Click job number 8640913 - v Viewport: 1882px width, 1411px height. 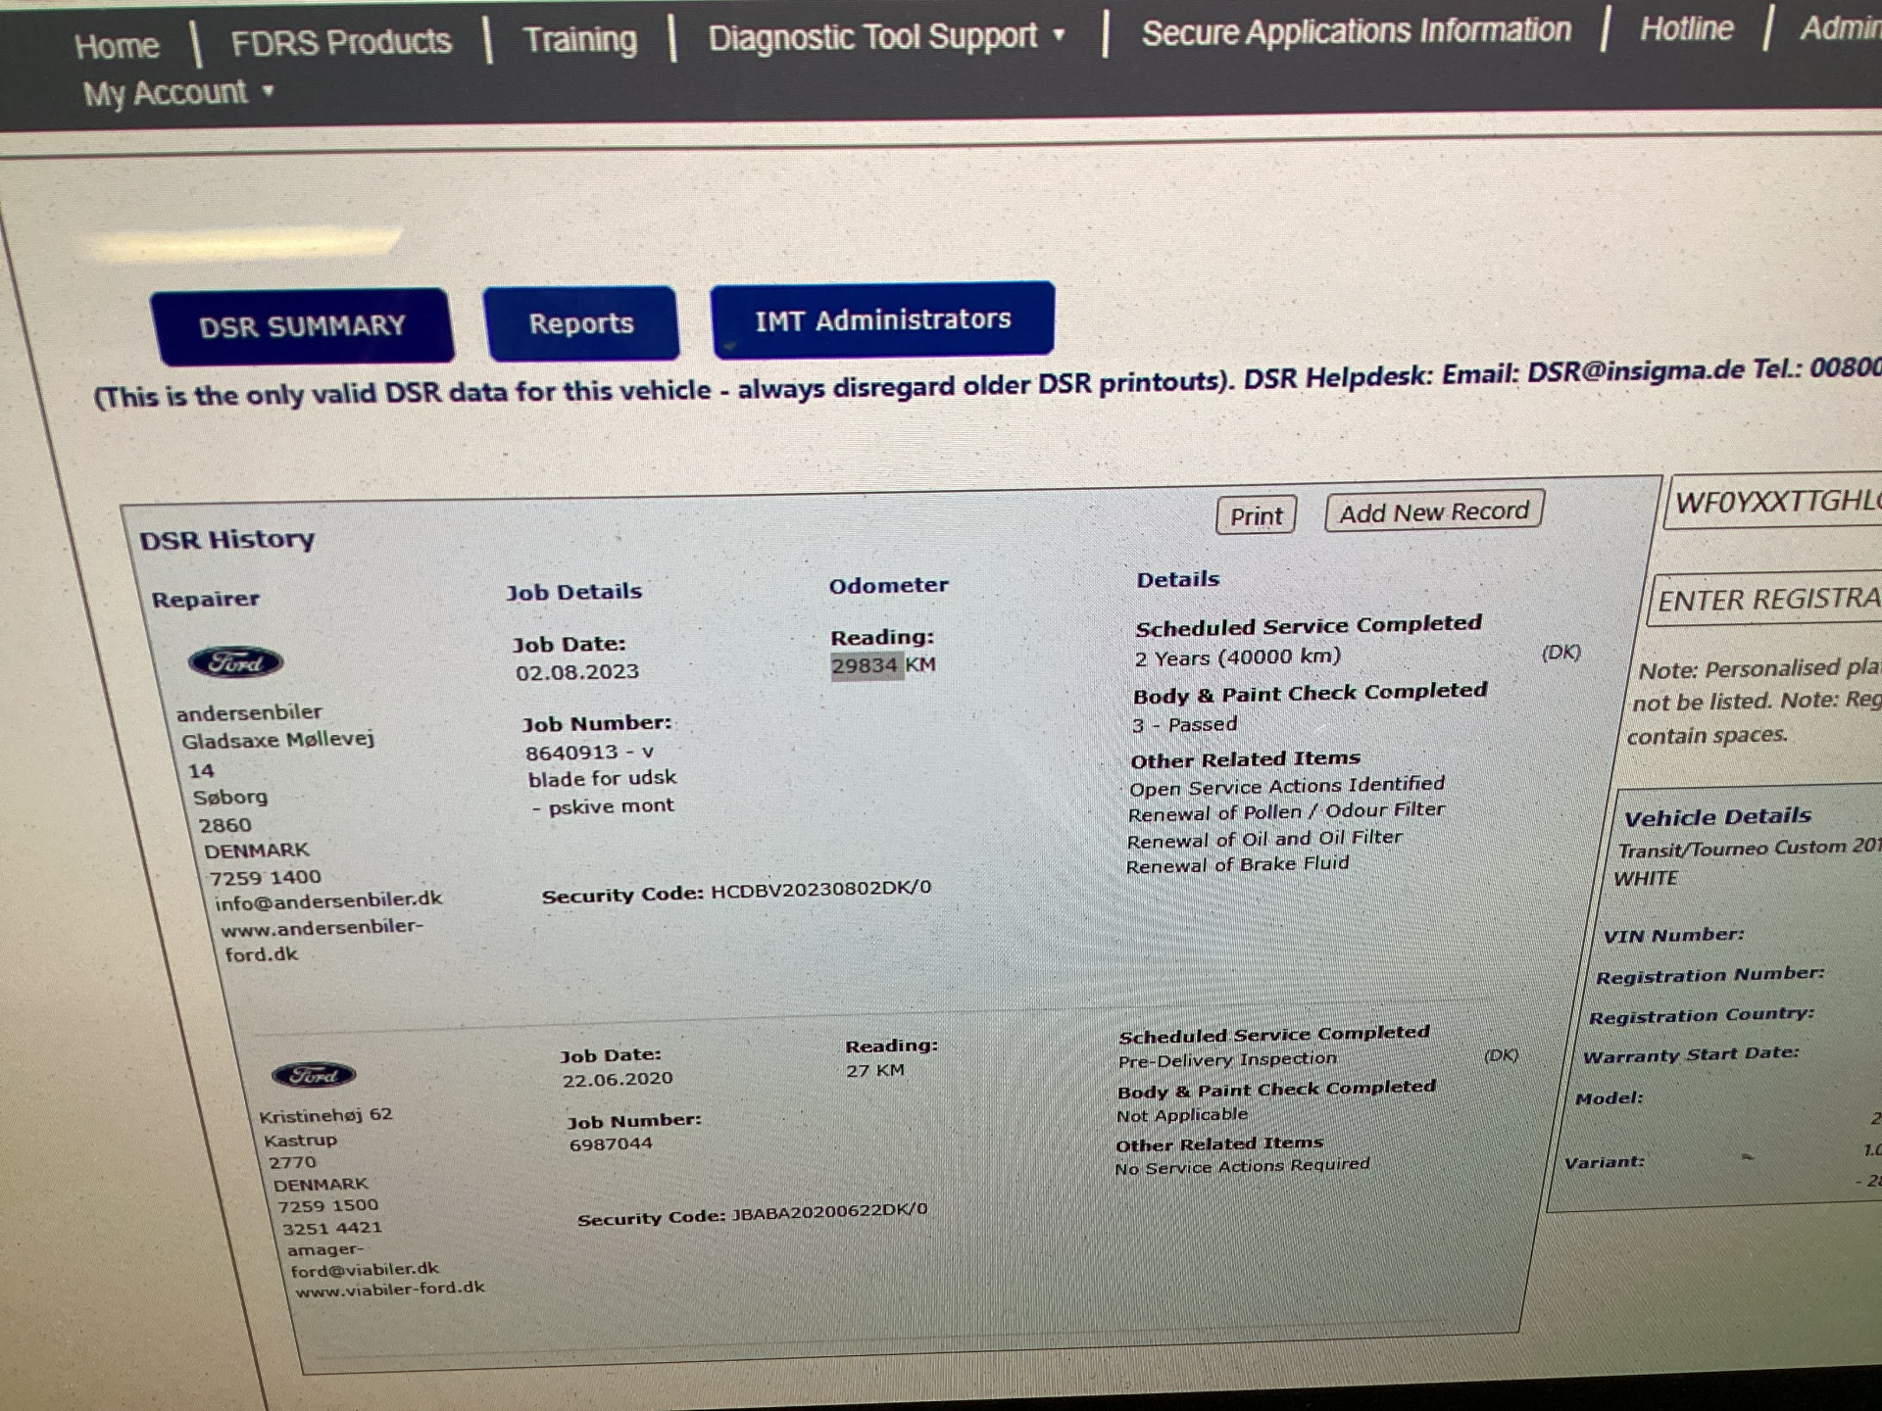589,753
